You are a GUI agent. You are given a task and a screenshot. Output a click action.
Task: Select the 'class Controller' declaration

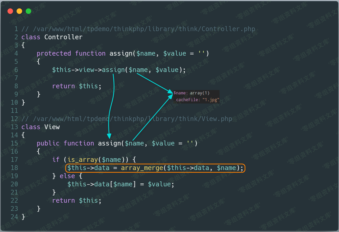[52, 37]
